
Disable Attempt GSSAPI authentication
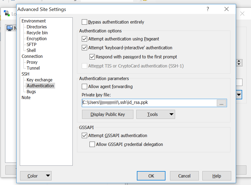84,135
